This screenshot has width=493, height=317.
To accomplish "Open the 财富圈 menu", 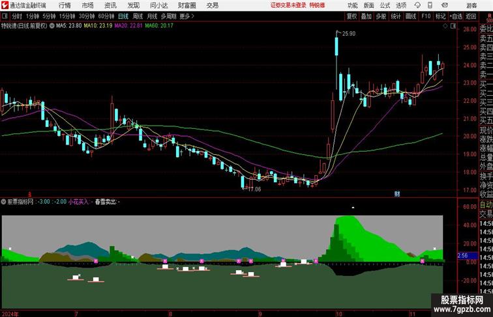I will 187,5.
